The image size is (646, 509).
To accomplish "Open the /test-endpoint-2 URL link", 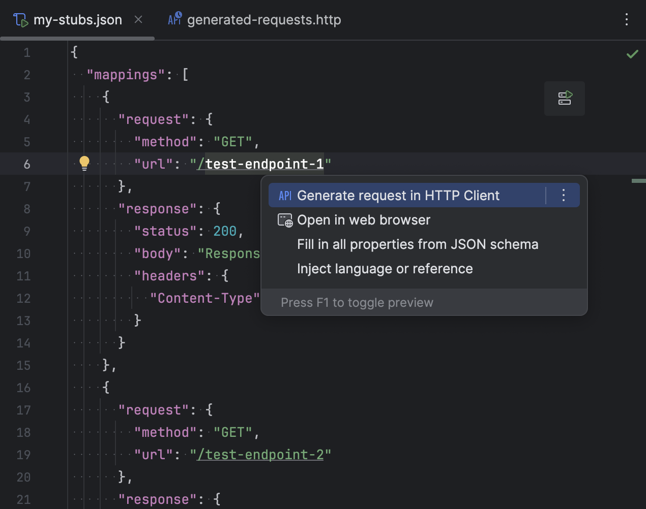I will (x=261, y=454).
